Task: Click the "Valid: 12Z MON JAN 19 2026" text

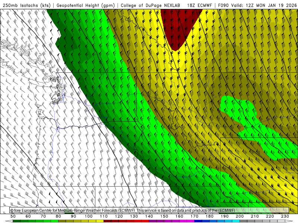Action: (x=264, y=6)
